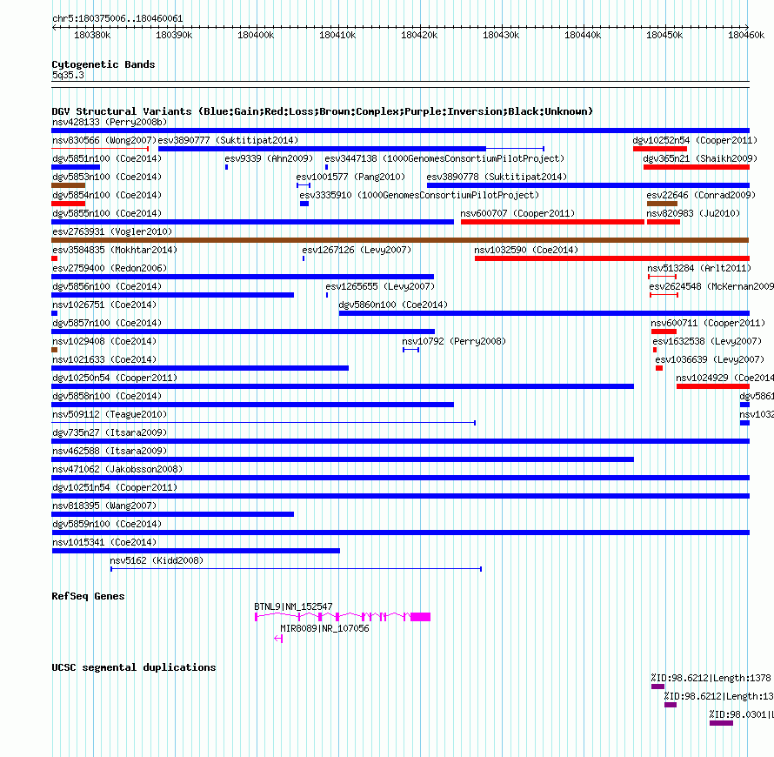Click the red nsv600707 (Cooper2011) bar
The width and height of the screenshot is (774, 757).
click(x=552, y=222)
